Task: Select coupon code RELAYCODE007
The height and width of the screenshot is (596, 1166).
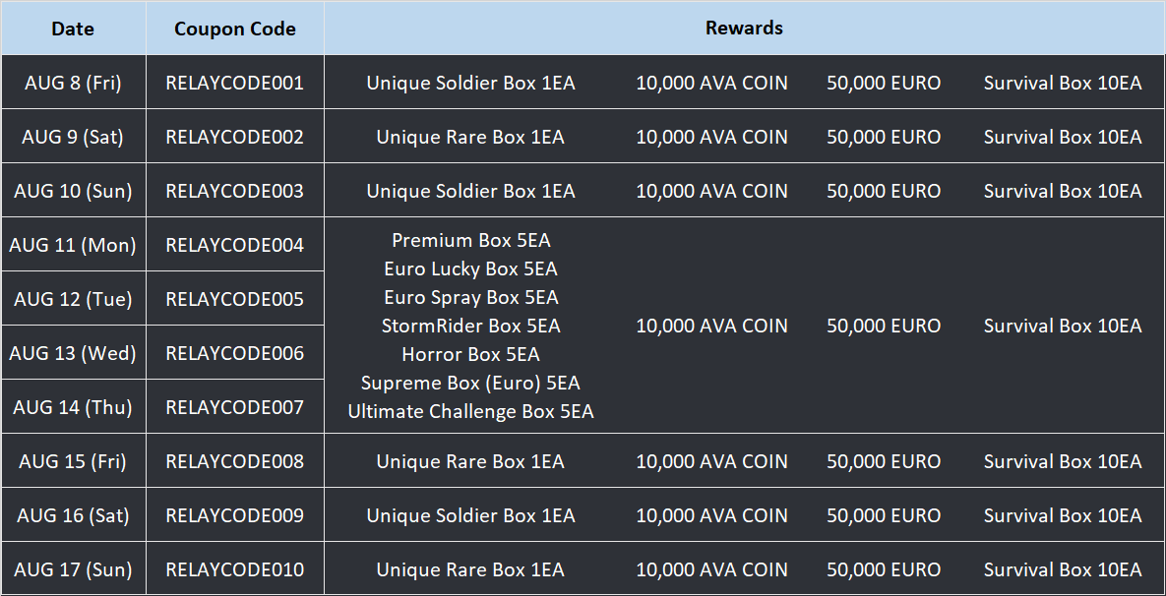Action: [235, 407]
